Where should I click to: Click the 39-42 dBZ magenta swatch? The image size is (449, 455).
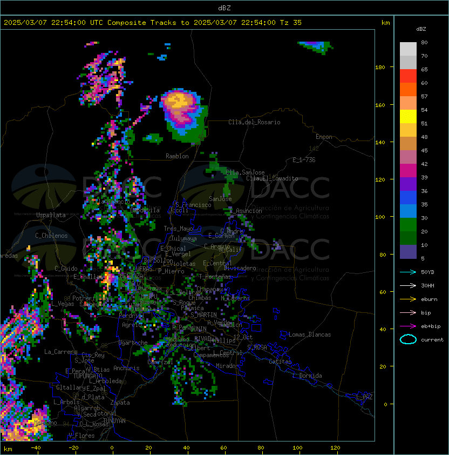408,171
